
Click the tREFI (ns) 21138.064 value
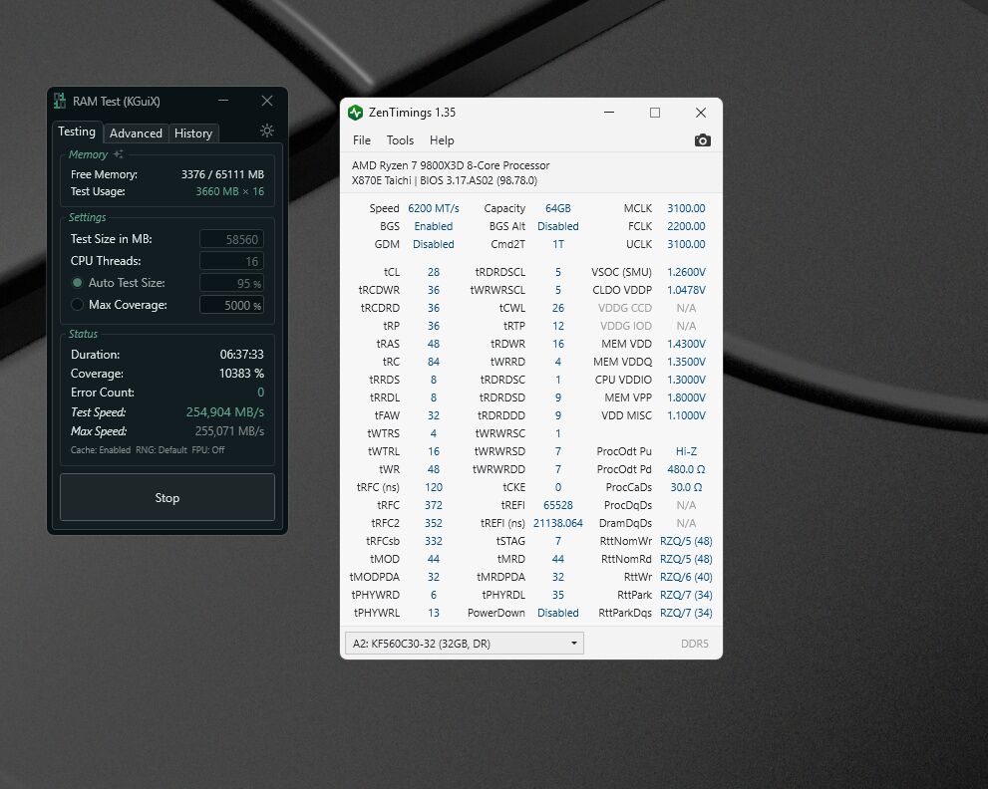click(558, 523)
